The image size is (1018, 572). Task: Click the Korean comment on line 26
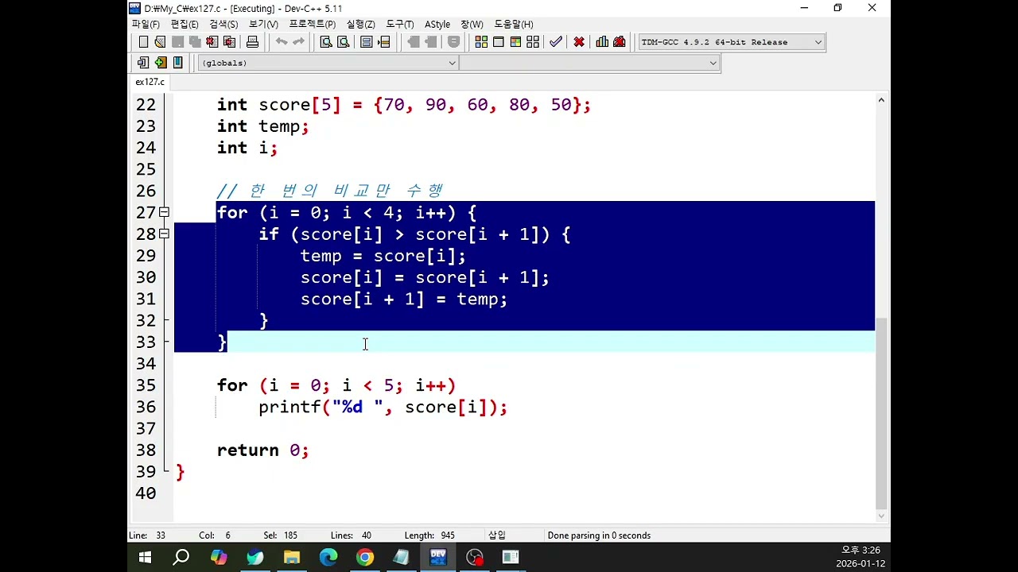pyautogui.click(x=330, y=191)
